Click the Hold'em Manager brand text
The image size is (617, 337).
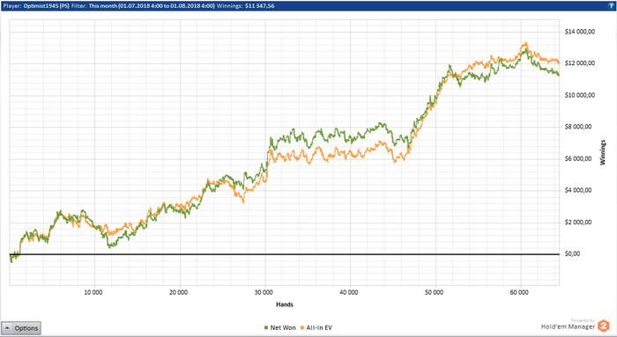click(568, 326)
